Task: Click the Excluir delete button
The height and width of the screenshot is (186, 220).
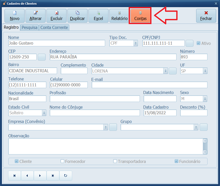Action: [57, 16]
